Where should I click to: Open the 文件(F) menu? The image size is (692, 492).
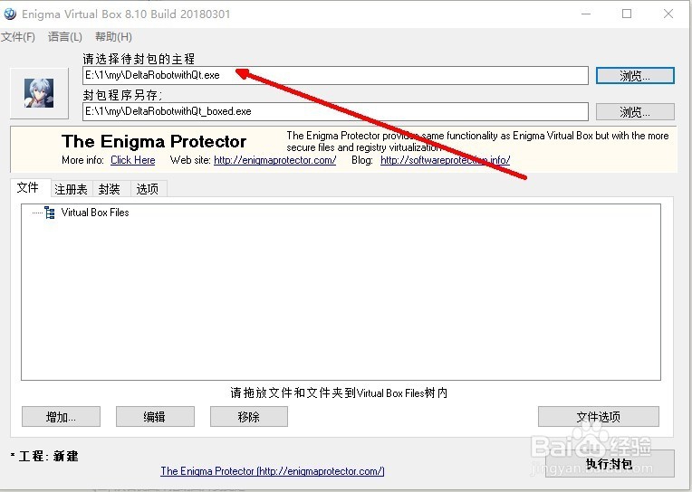point(18,36)
